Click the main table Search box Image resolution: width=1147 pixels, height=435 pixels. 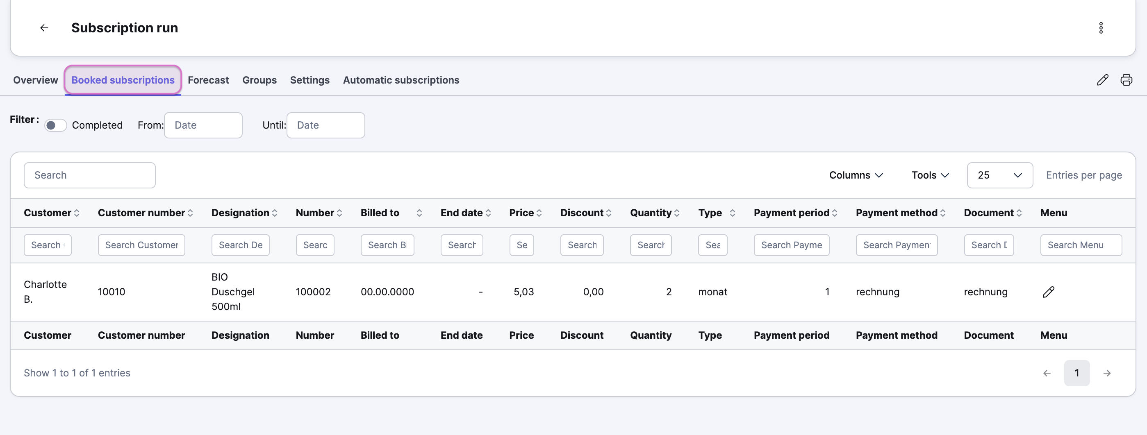click(89, 175)
